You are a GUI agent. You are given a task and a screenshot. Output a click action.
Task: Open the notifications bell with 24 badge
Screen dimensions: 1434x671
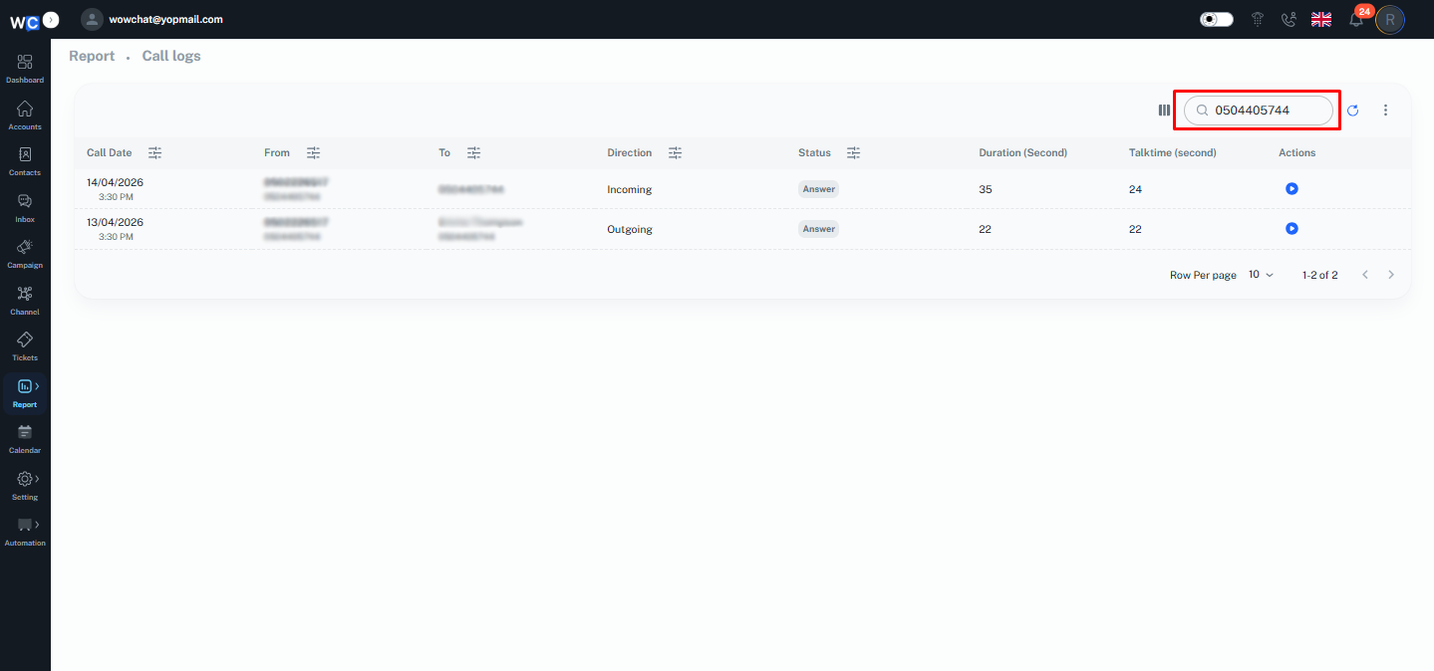(1356, 19)
